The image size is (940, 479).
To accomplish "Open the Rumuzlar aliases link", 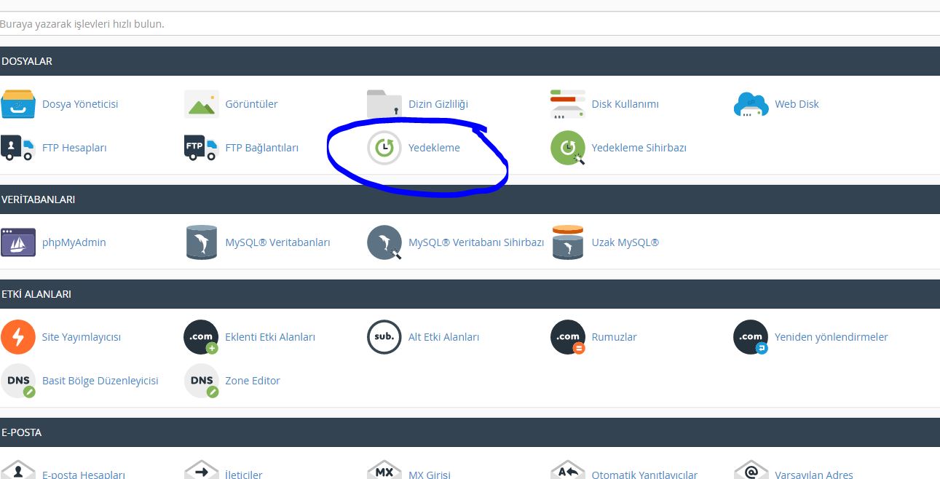I will point(614,337).
